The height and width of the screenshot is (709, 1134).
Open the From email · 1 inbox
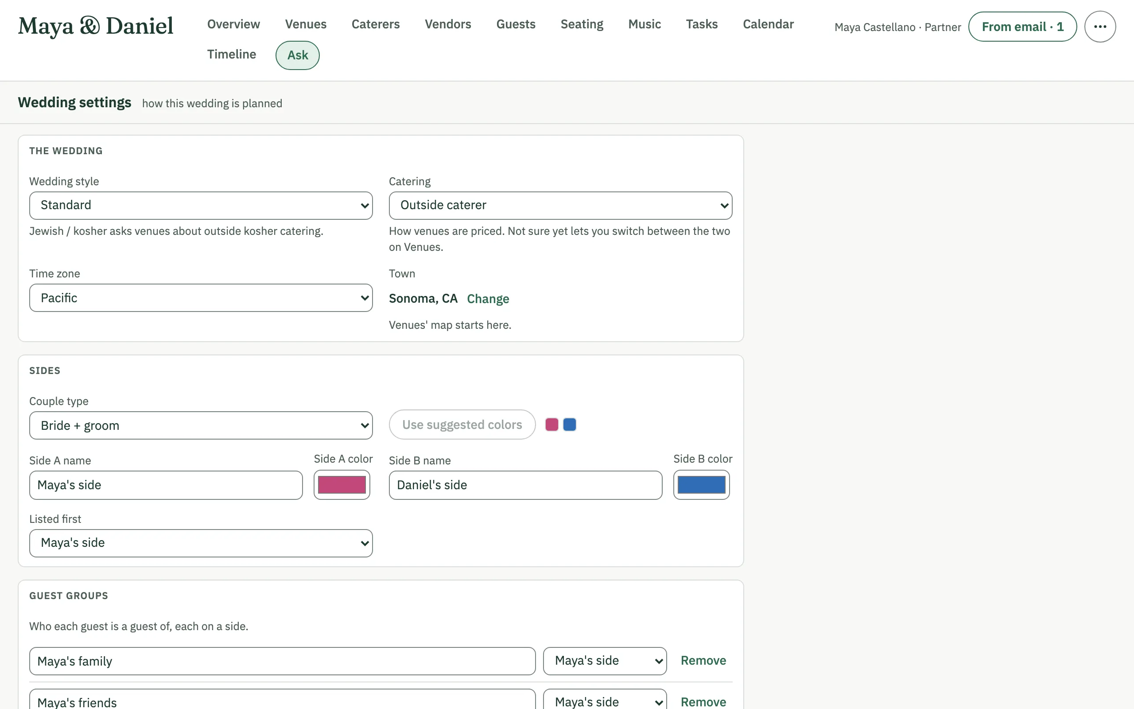(1022, 27)
